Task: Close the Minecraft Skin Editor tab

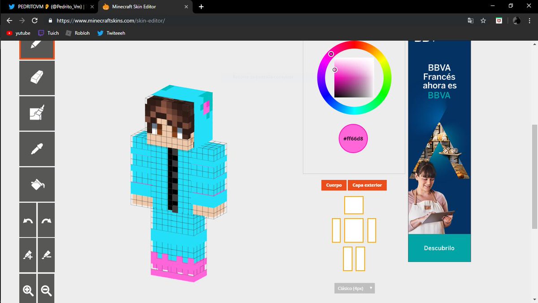Action: (x=186, y=7)
